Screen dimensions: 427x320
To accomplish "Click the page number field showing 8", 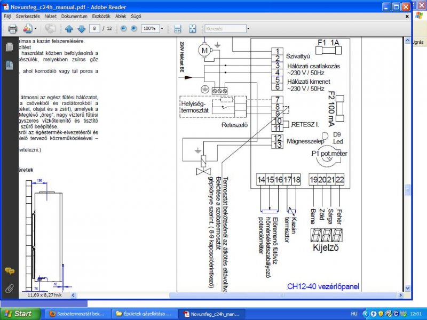I will (x=94, y=28).
